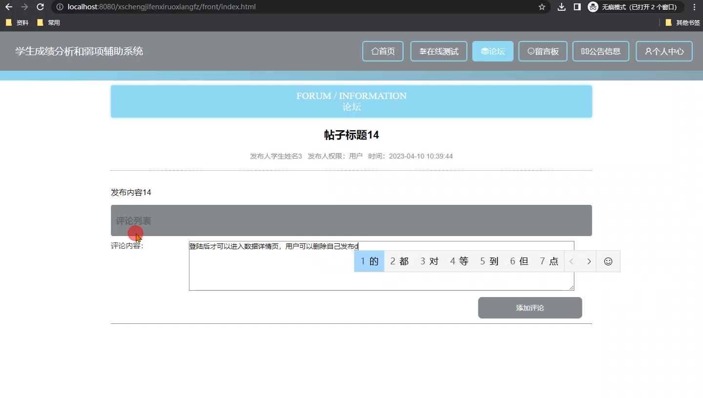The width and height of the screenshot is (703, 398).
Task: Click the 添加评论 button
Action: tap(530, 308)
